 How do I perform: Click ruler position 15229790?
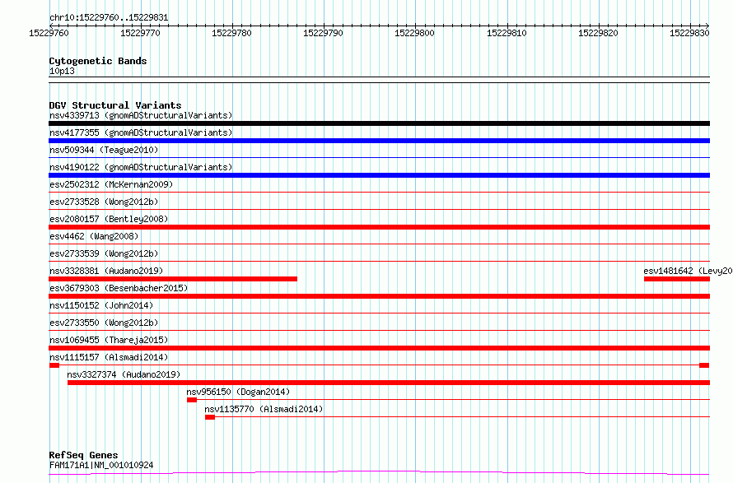(x=323, y=33)
